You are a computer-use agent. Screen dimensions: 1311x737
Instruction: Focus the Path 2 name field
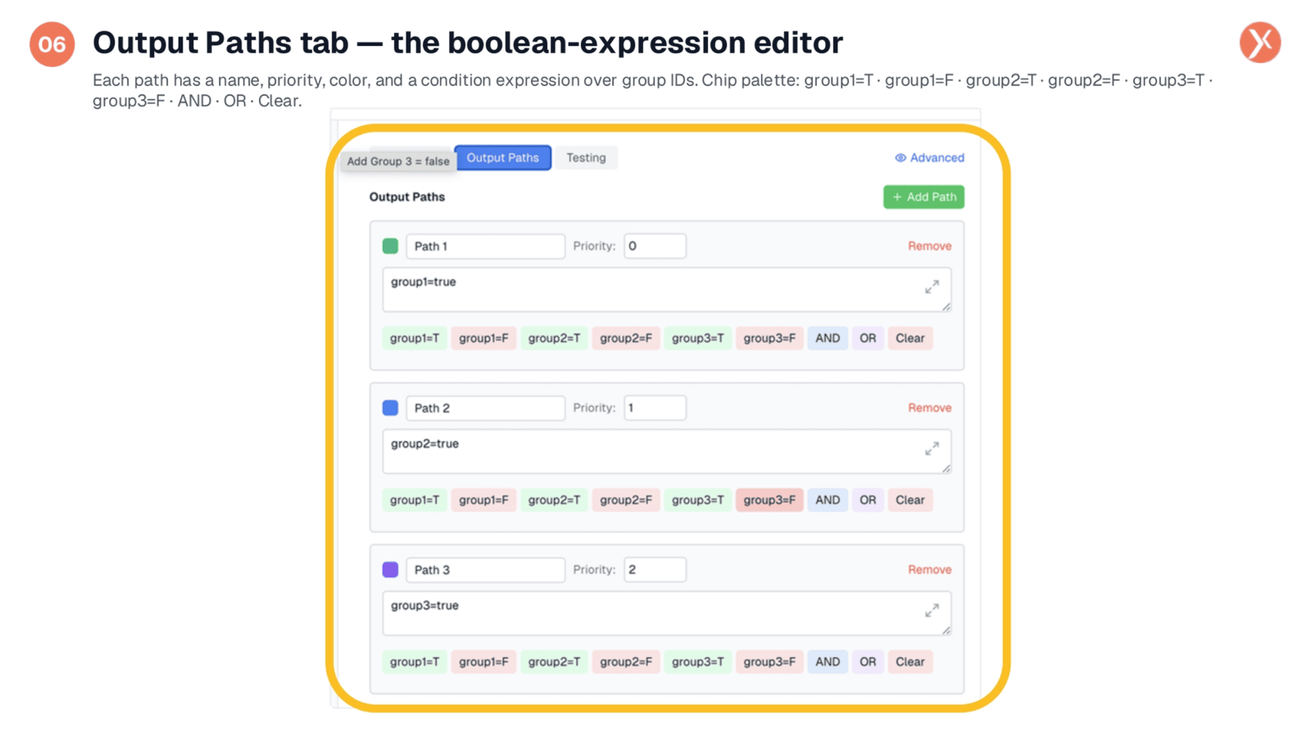pos(485,408)
